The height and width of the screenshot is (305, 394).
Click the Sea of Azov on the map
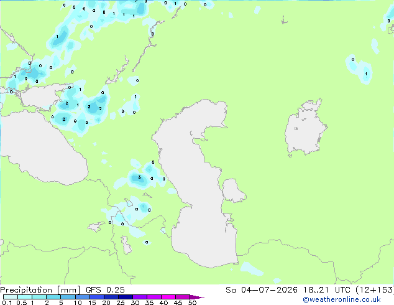point(40,97)
